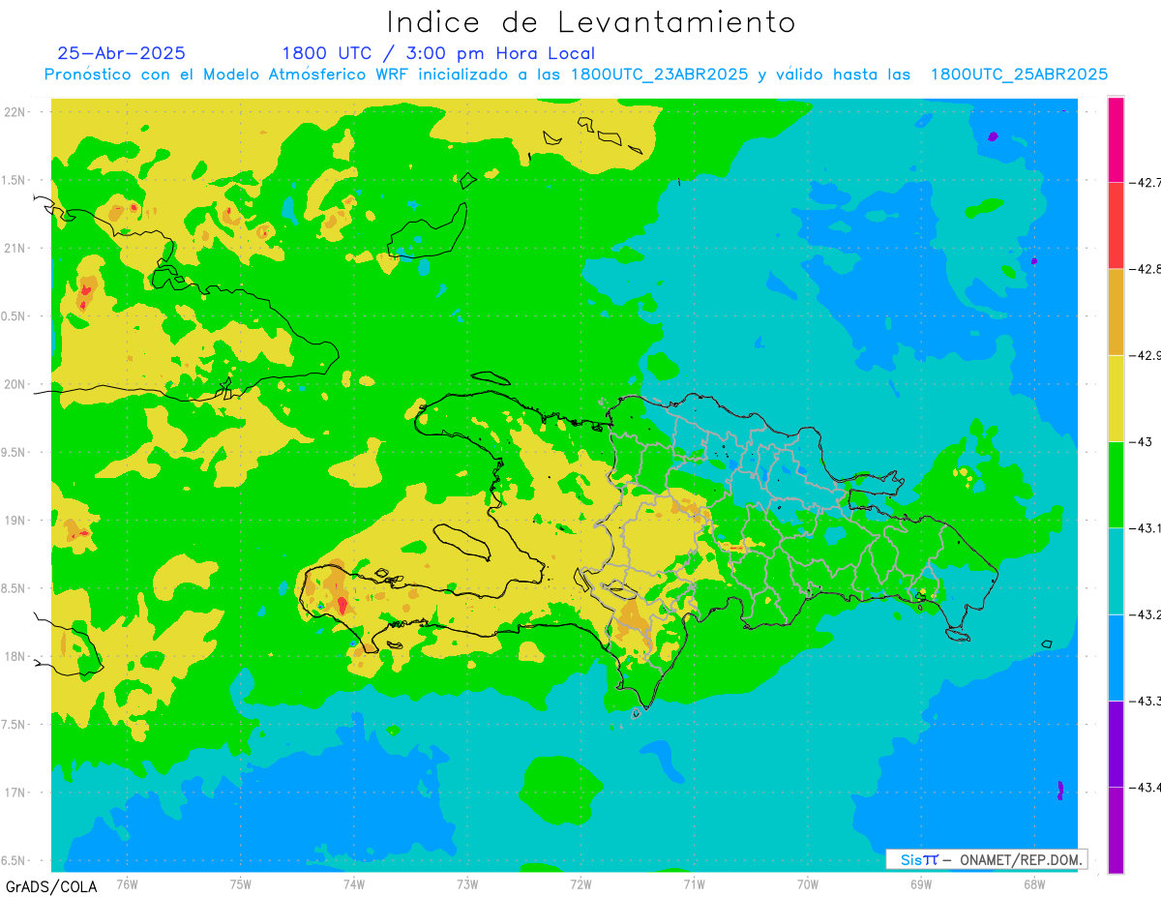Click the "1800 UTC / 3:00 pm Hora Local" text
Viewport: 1161px width, 897px height.
(438, 54)
